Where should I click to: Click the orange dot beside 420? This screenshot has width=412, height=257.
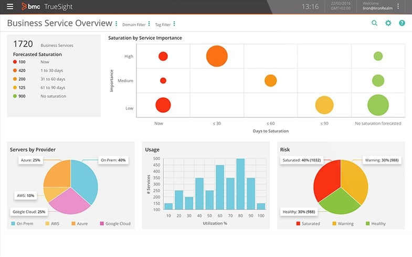coord(15,70)
